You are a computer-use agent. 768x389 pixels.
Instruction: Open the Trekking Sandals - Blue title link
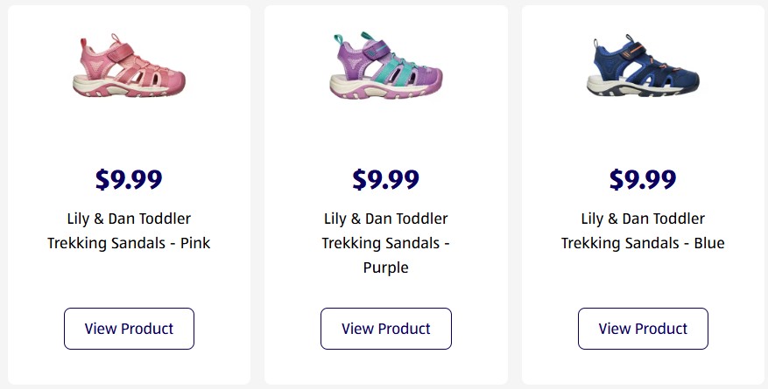[643, 231]
